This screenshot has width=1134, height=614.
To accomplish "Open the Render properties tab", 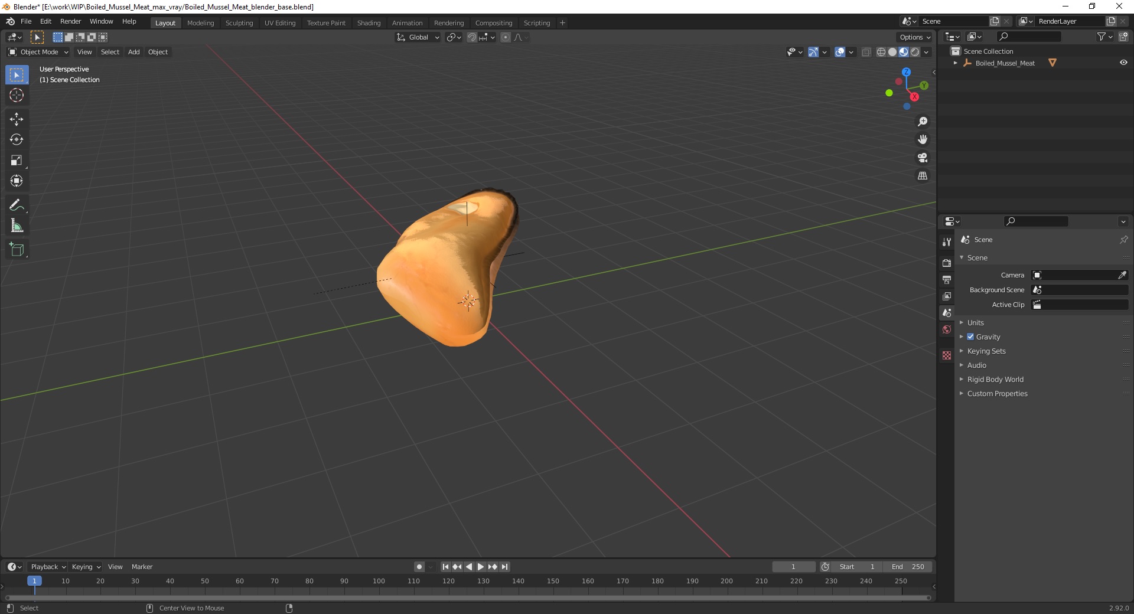I will (x=947, y=263).
